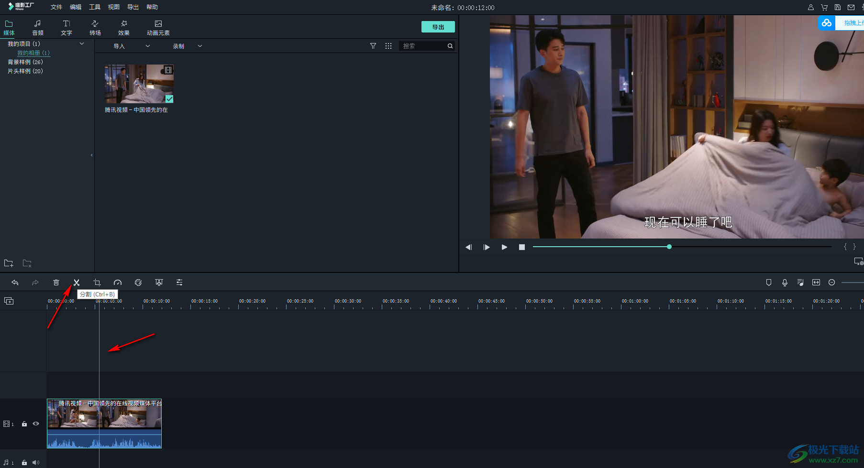The height and width of the screenshot is (468, 864).
Task: Click the save floppy disk icon
Action: (x=838, y=7)
